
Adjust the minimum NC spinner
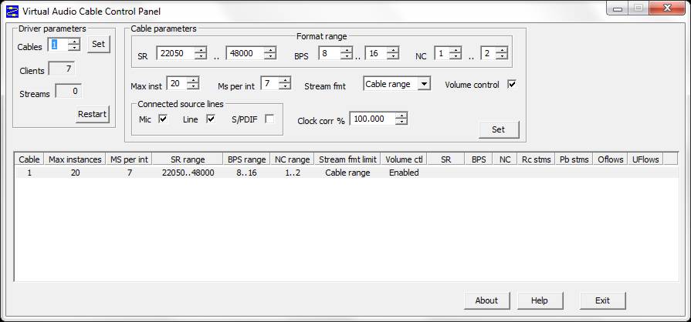[456, 53]
